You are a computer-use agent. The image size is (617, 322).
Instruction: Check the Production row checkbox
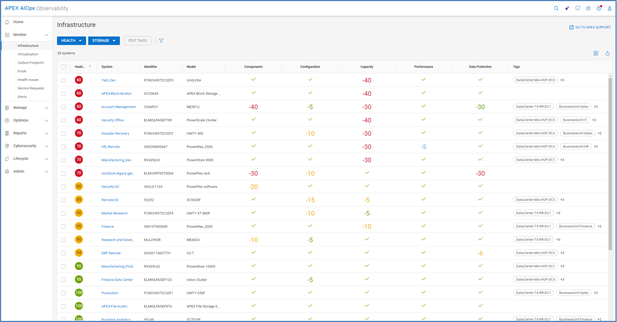[x=64, y=293]
